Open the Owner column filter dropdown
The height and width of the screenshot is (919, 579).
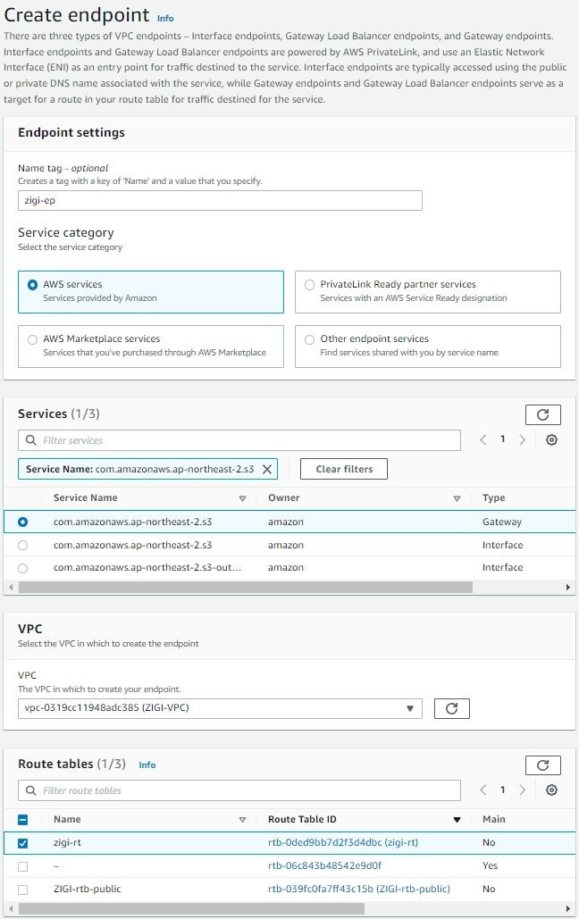click(x=457, y=497)
